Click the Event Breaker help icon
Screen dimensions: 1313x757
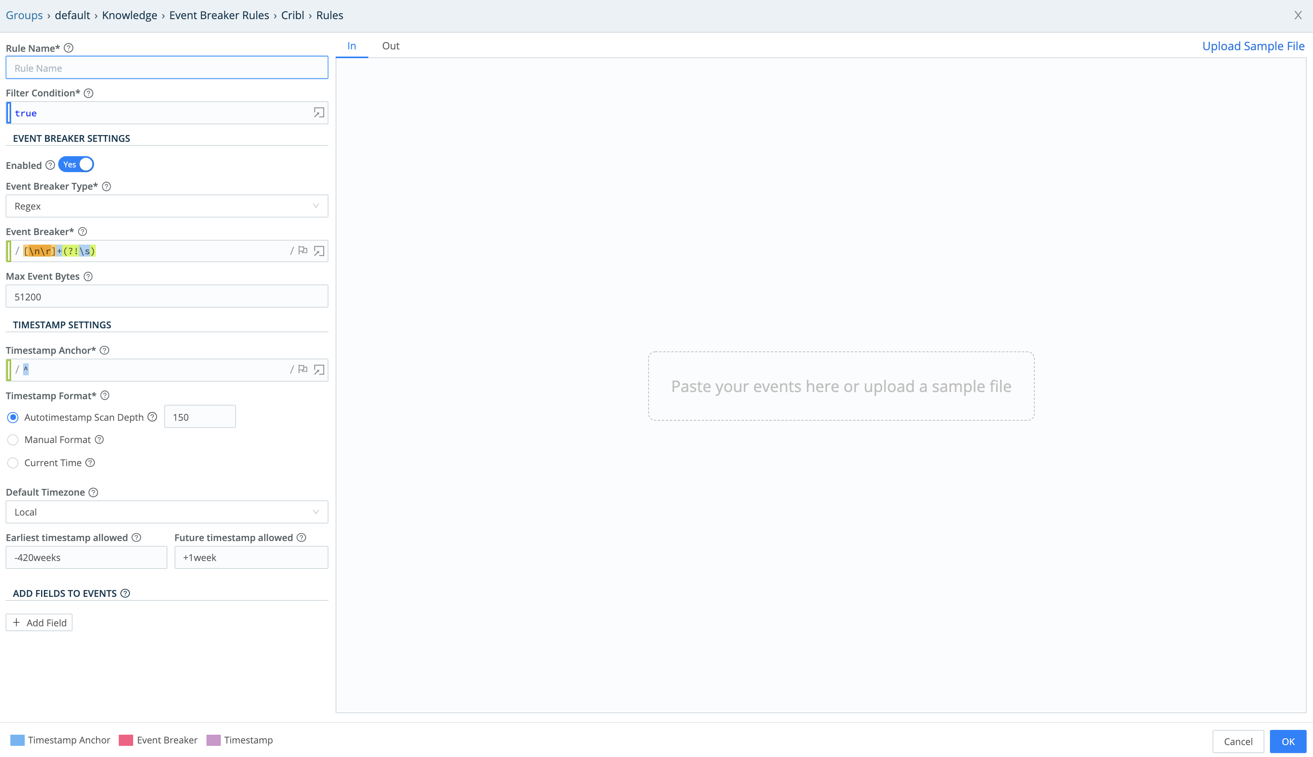click(83, 231)
